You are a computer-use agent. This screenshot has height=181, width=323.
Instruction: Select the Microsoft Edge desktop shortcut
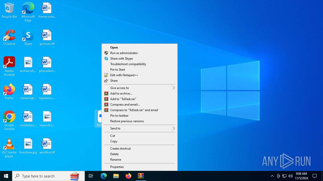(28, 12)
